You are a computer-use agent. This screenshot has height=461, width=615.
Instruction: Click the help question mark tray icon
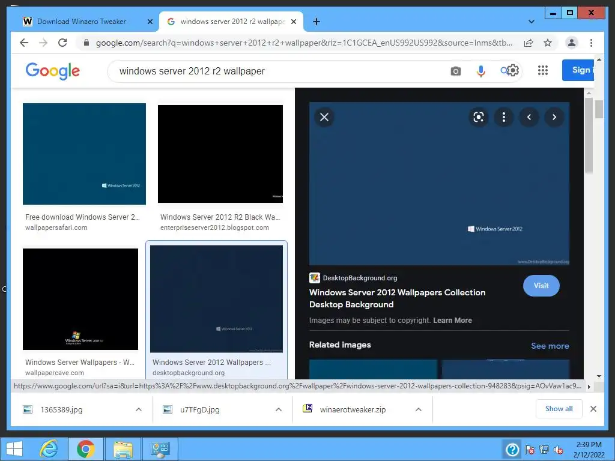point(512,449)
